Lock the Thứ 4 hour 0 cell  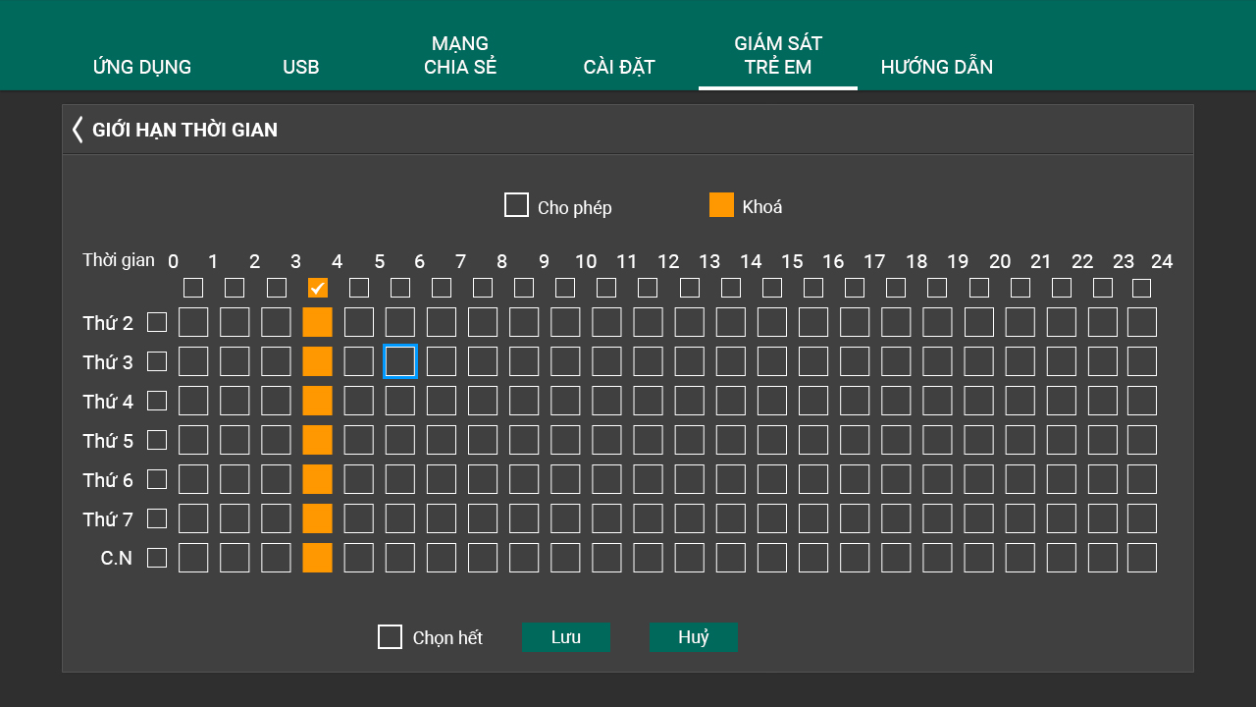[193, 401]
